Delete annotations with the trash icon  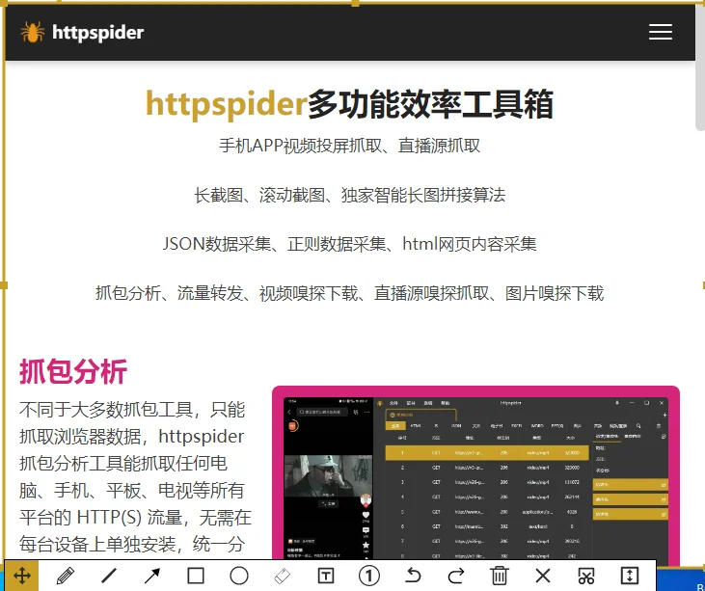499,576
